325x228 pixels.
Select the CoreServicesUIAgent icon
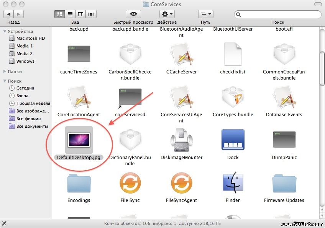pos(182,97)
